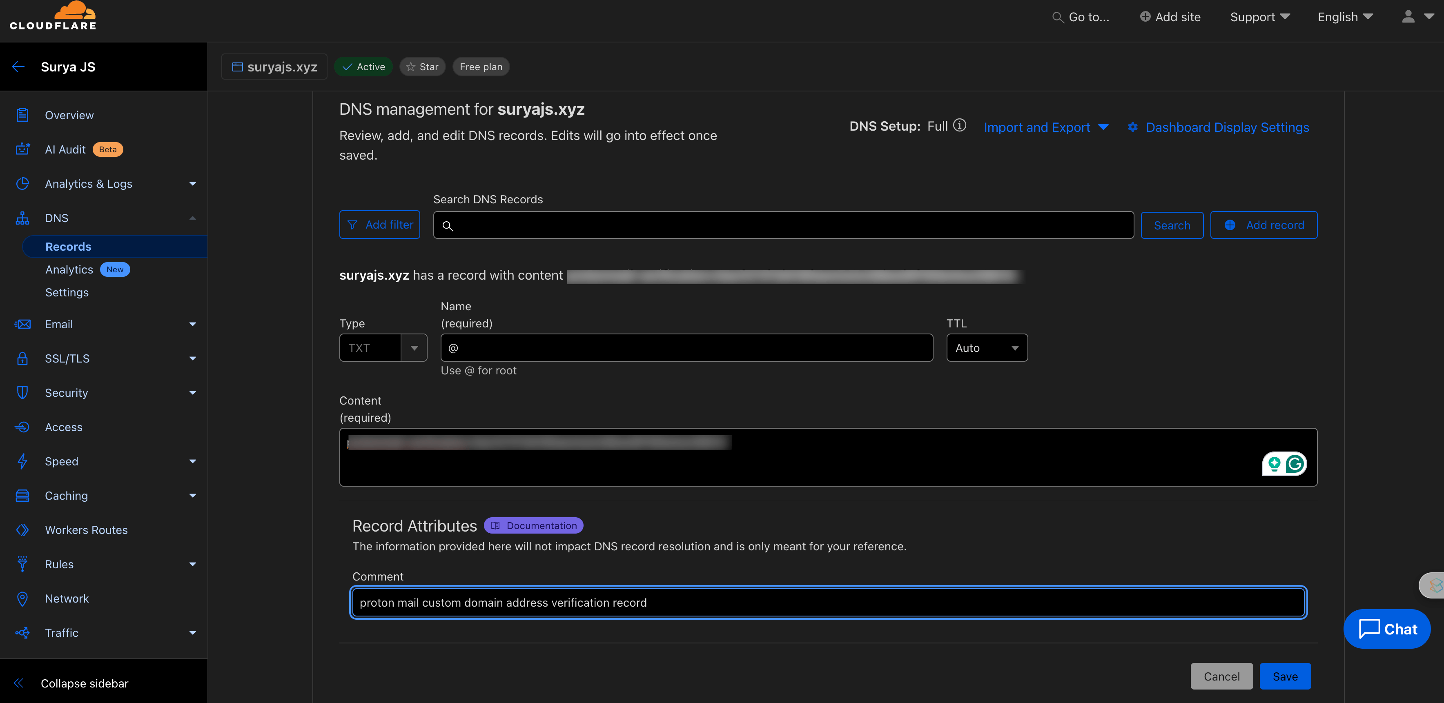Click the Rules filter icon
Viewport: 1444px width, 703px height.
click(x=22, y=564)
